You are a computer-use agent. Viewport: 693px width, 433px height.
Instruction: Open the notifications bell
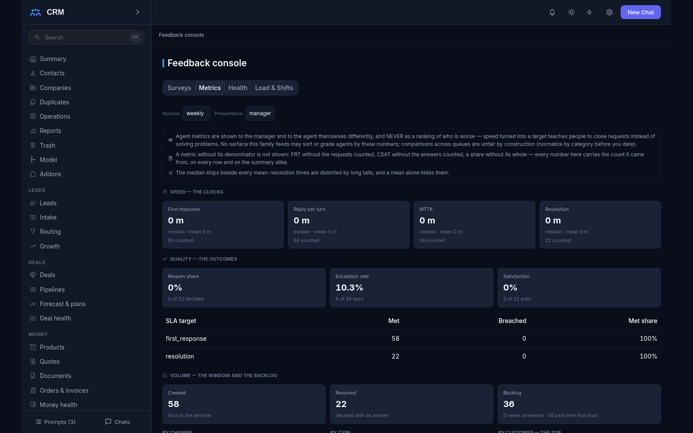point(552,12)
